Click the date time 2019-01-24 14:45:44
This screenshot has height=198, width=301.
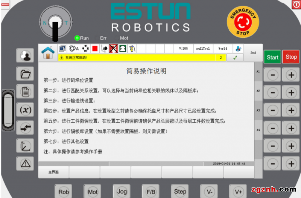(x=229, y=164)
